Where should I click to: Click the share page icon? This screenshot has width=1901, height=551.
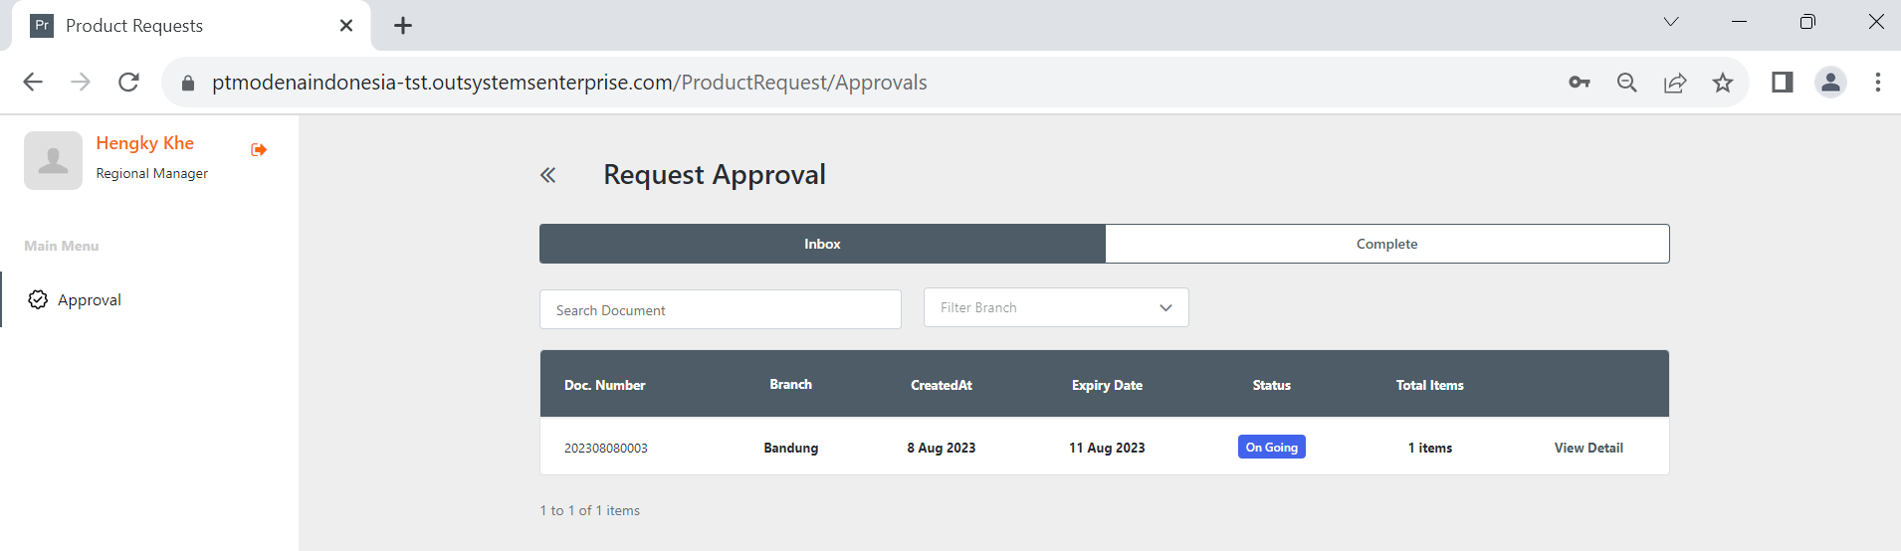[1675, 83]
